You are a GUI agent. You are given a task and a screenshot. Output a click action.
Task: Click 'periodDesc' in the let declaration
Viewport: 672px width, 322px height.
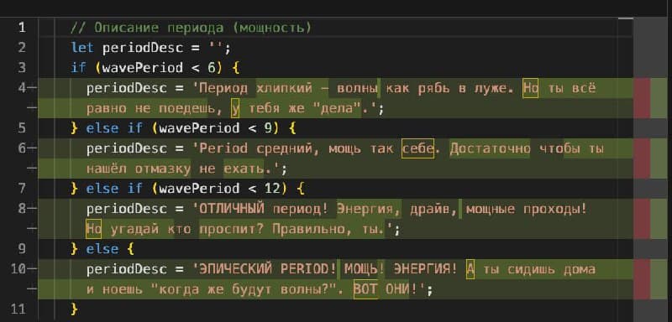click(143, 48)
